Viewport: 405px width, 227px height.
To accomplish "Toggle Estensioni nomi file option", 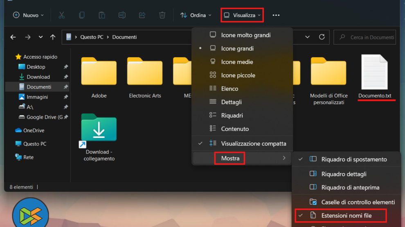I will (346, 215).
